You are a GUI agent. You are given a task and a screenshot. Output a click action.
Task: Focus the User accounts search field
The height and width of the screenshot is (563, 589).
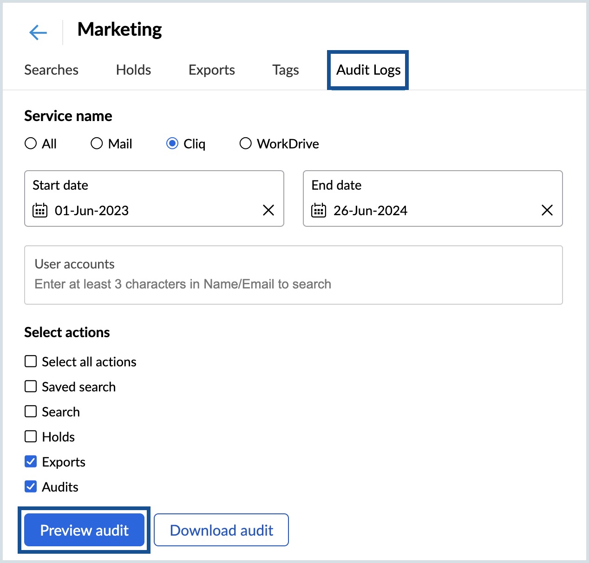(x=294, y=275)
